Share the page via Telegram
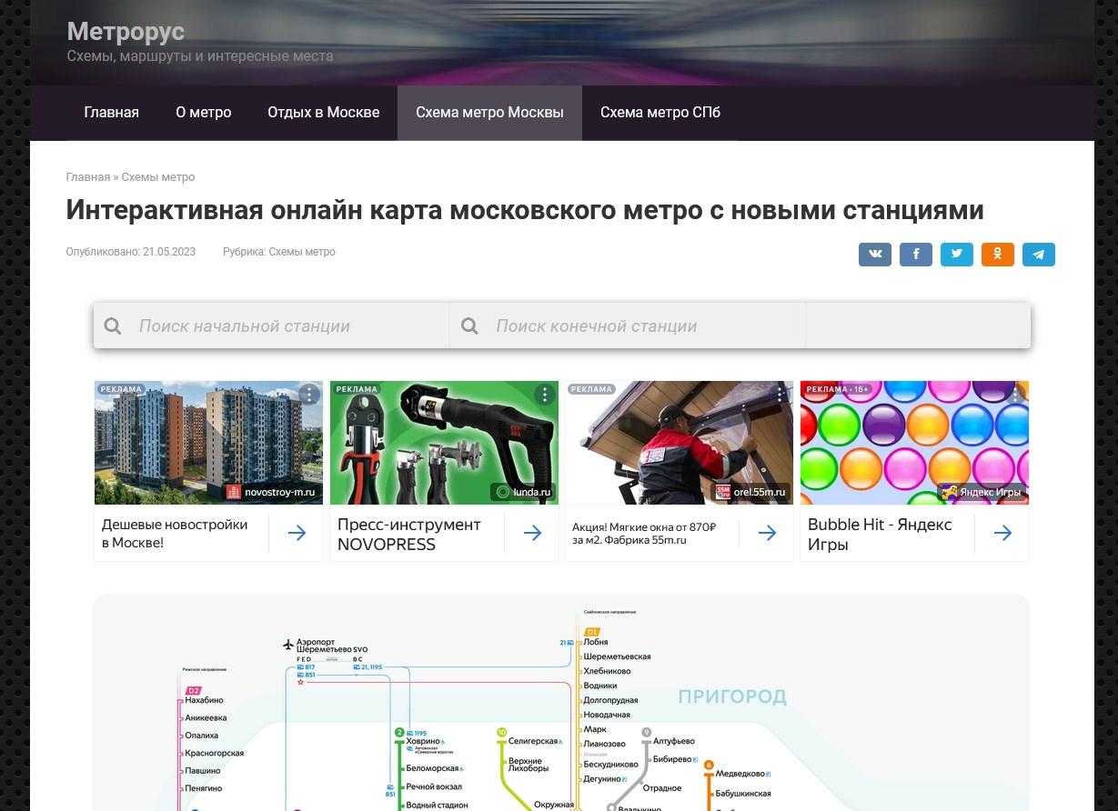 (1039, 255)
